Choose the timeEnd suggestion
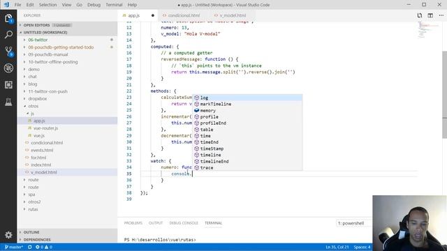447x251 pixels. 247,142
